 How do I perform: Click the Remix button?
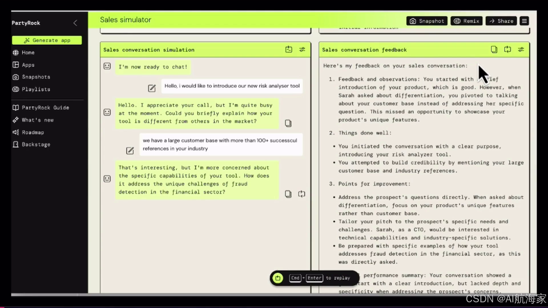click(466, 21)
